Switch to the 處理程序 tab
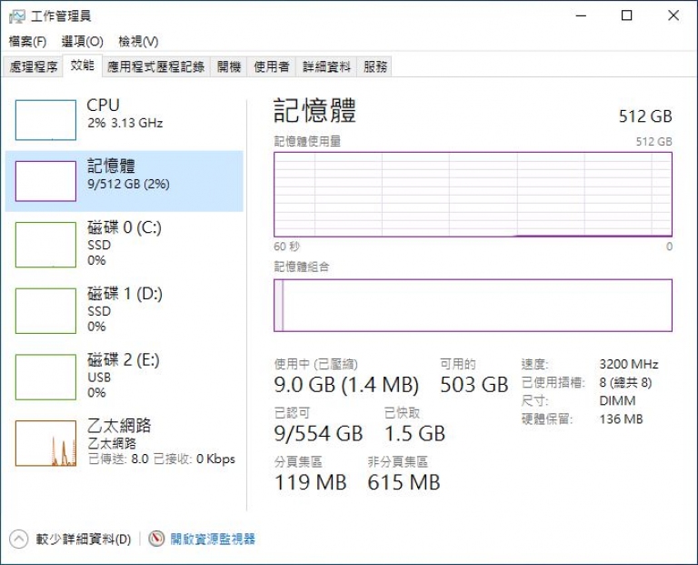This screenshot has height=565, width=698. coord(34,66)
